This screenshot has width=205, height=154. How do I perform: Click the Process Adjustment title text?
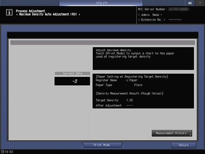click(31, 11)
